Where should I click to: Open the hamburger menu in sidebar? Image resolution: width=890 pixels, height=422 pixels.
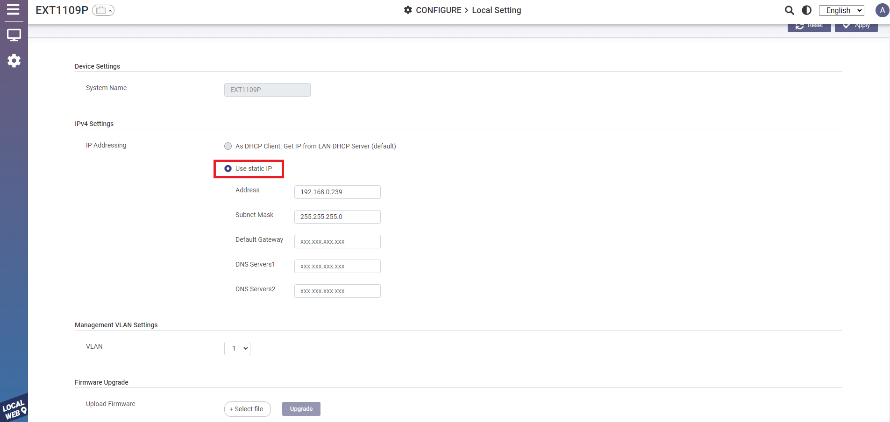point(13,9)
